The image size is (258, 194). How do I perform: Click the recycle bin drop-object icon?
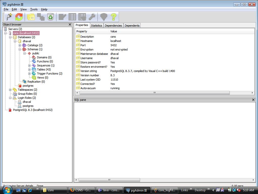coord(51,17)
